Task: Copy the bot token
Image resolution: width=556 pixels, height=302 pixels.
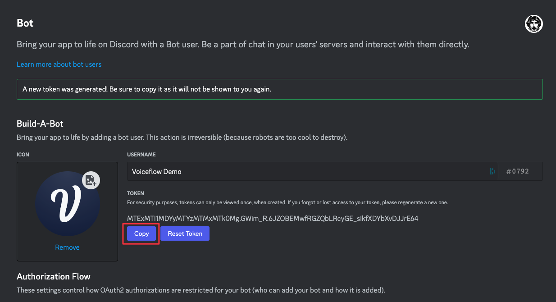Action: pos(141,233)
